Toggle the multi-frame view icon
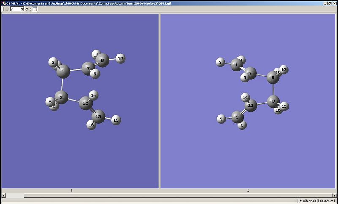 tap(35, 9)
